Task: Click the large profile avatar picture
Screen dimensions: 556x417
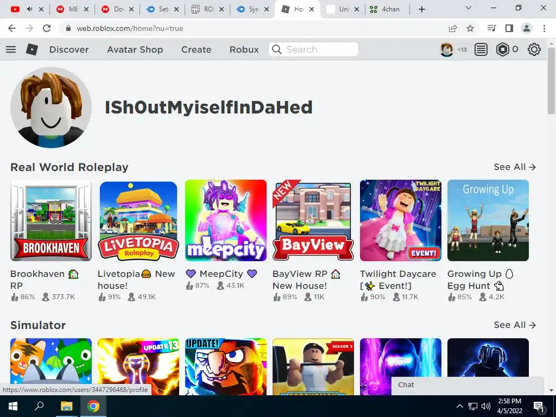Action: coord(50,108)
